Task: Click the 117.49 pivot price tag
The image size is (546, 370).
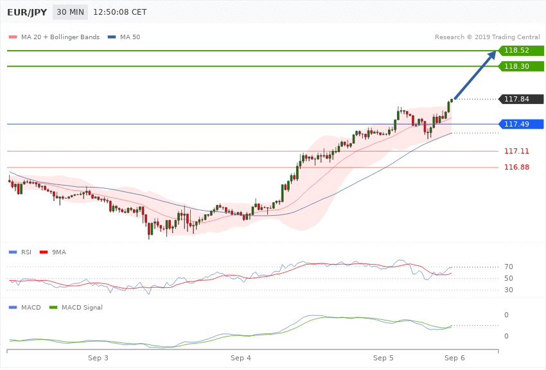Action: click(x=521, y=124)
